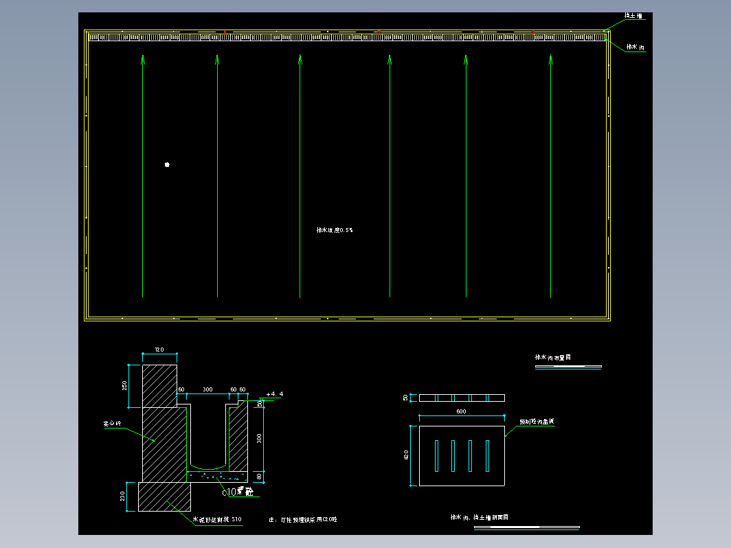Click the 预制砼沟盖板 cover plate label

(537, 422)
